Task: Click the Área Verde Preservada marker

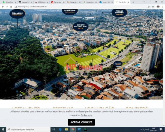Action: [x=17, y=14]
